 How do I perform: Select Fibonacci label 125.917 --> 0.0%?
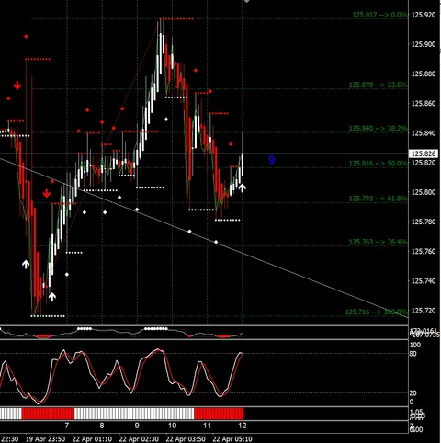pos(379,15)
